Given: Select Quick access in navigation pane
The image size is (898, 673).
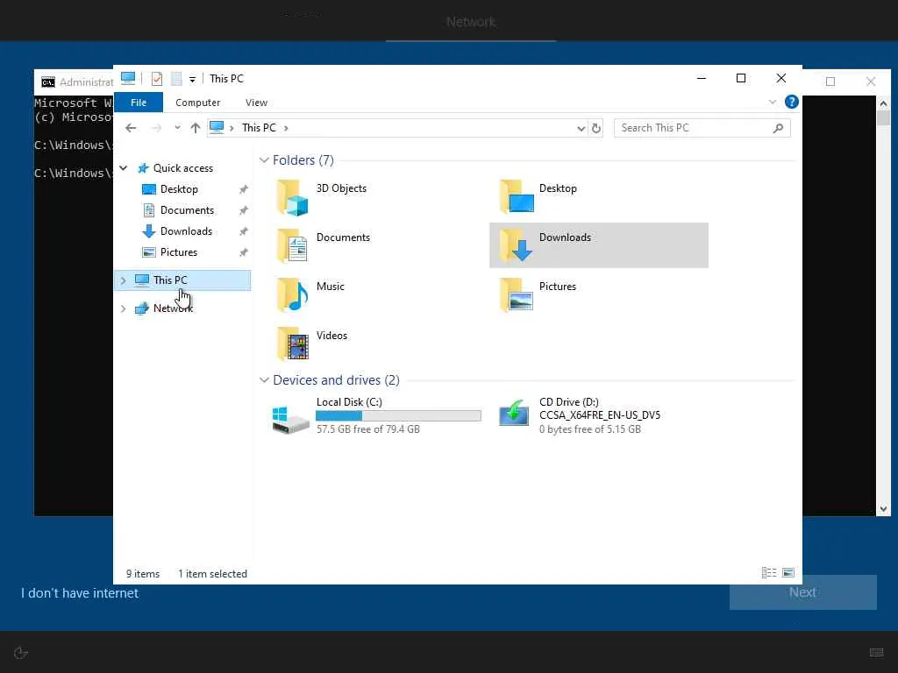Looking at the screenshot, I should [x=183, y=167].
